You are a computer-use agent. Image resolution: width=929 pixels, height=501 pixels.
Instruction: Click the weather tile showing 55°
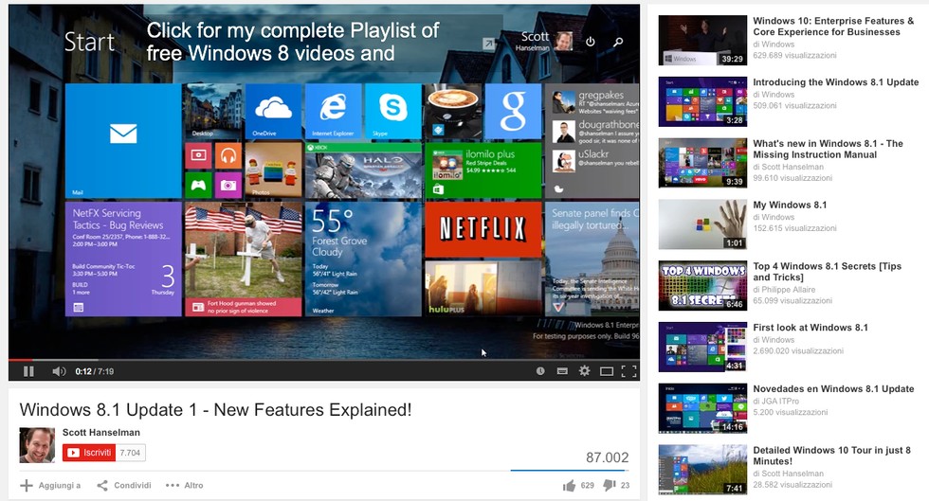click(x=363, y=259)
